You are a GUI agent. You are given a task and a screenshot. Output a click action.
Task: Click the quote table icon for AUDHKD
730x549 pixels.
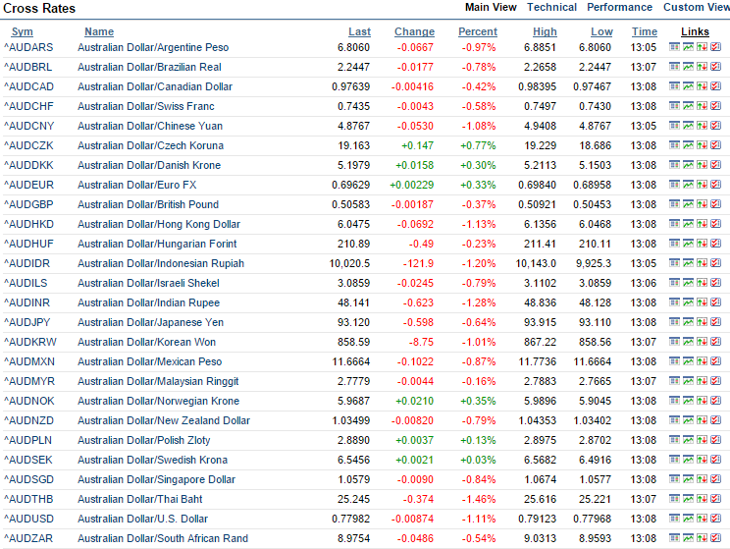675,224
